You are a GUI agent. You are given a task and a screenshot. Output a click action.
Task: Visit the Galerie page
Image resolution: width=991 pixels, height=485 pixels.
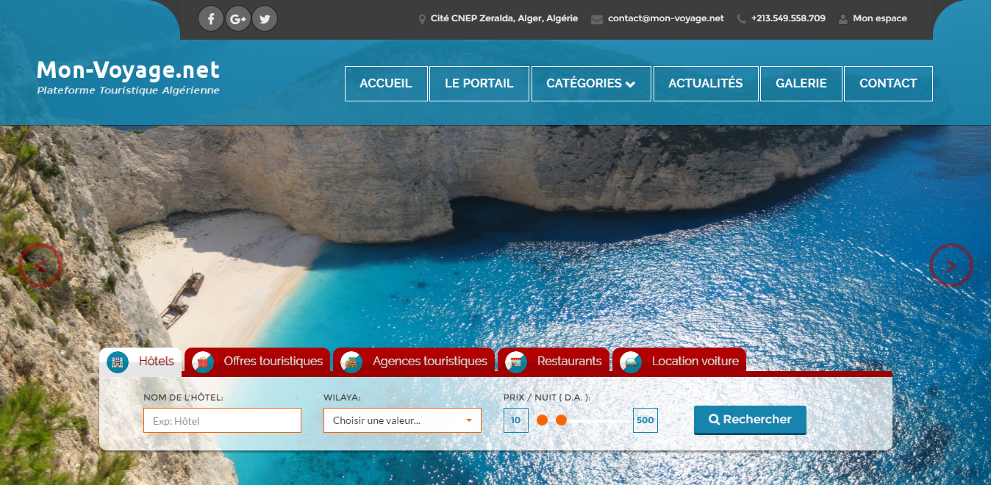point(801,84)
